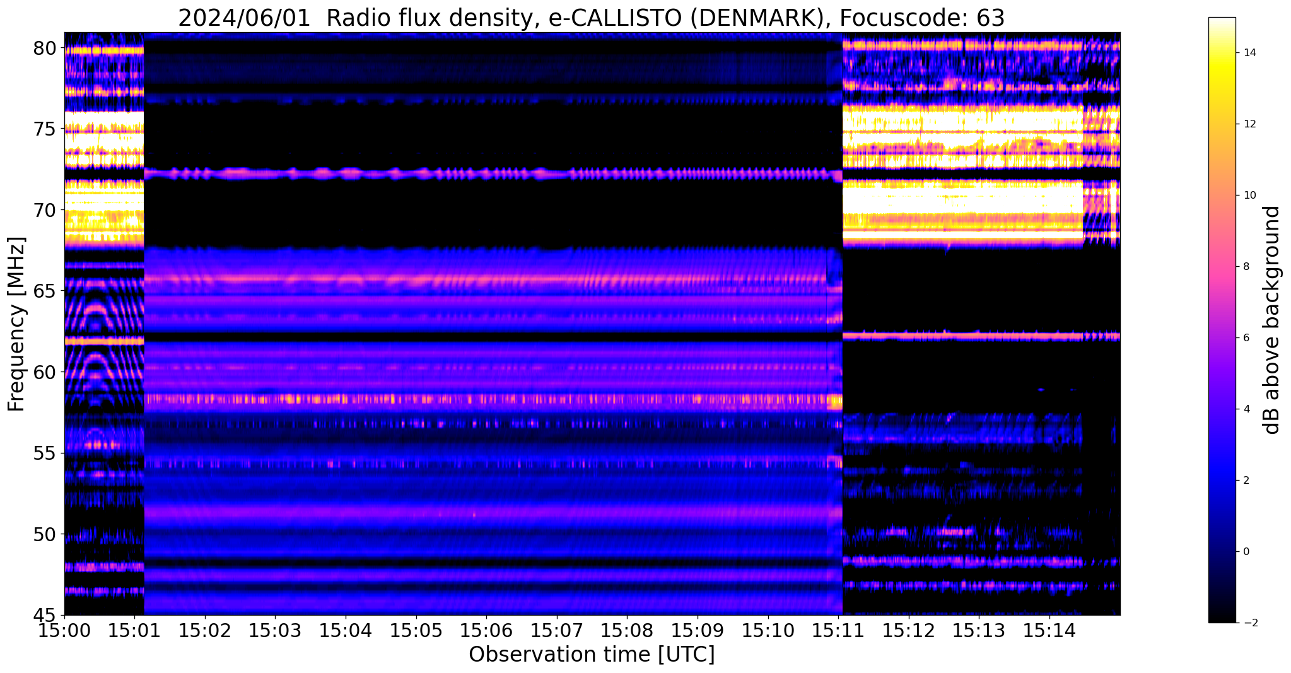Click the 15:14 time tick label
This screenshot has width=1291, height=673.
point(1050,631)
